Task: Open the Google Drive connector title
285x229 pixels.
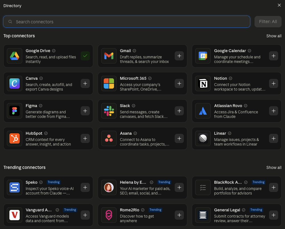Action: tap(38, 51)
